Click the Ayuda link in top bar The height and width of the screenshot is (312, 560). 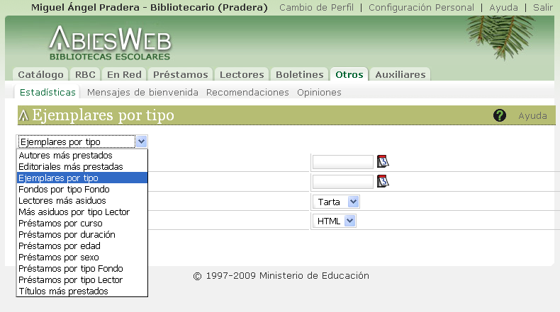pos(503,8)
